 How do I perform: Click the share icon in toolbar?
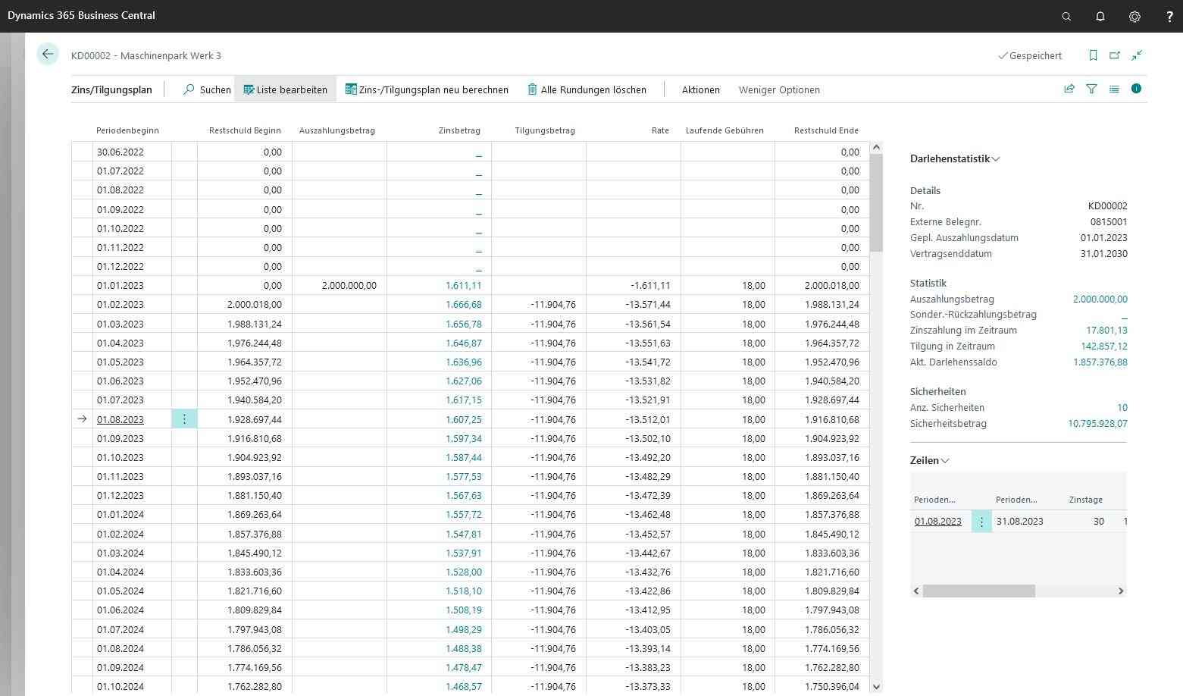[1069, 89]
